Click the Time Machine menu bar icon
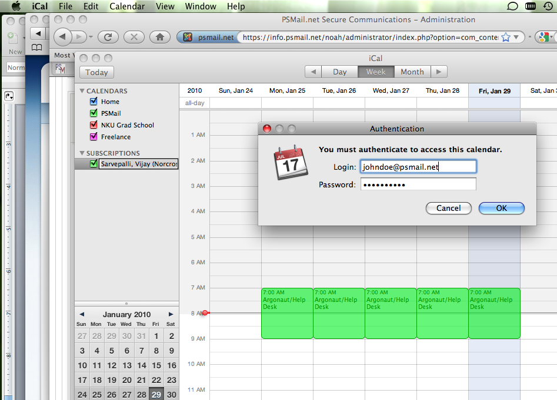Viewport: 557px width, 400px height. [548, 6]
